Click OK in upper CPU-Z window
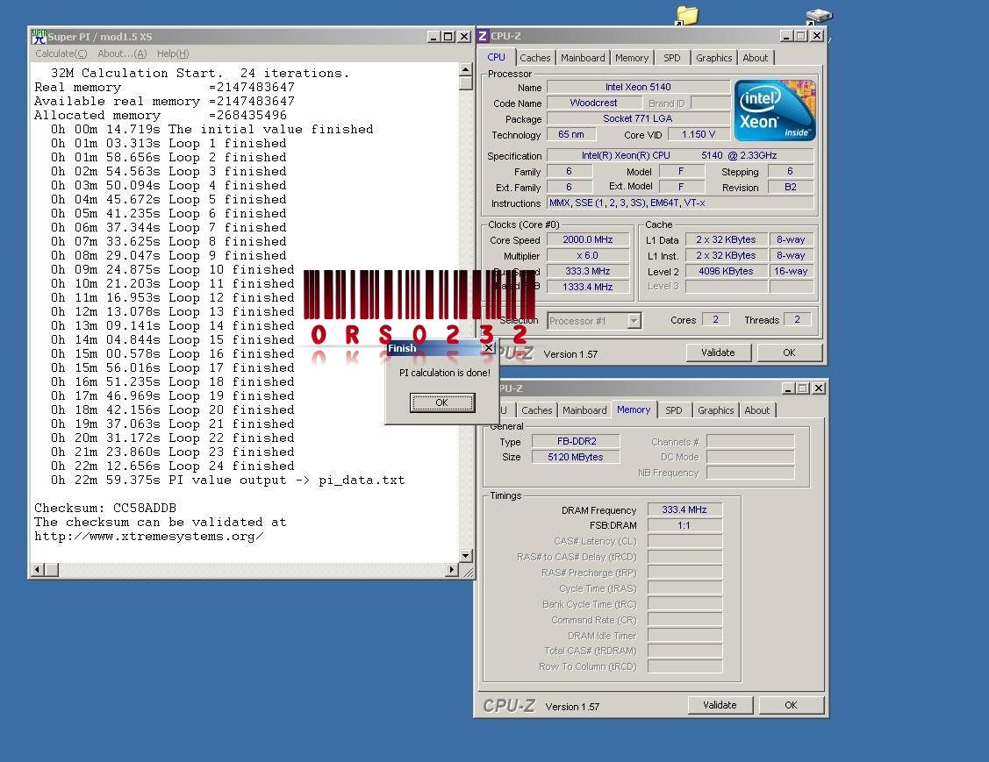Viewport: 989px width, 762px height. pos(789,353)
